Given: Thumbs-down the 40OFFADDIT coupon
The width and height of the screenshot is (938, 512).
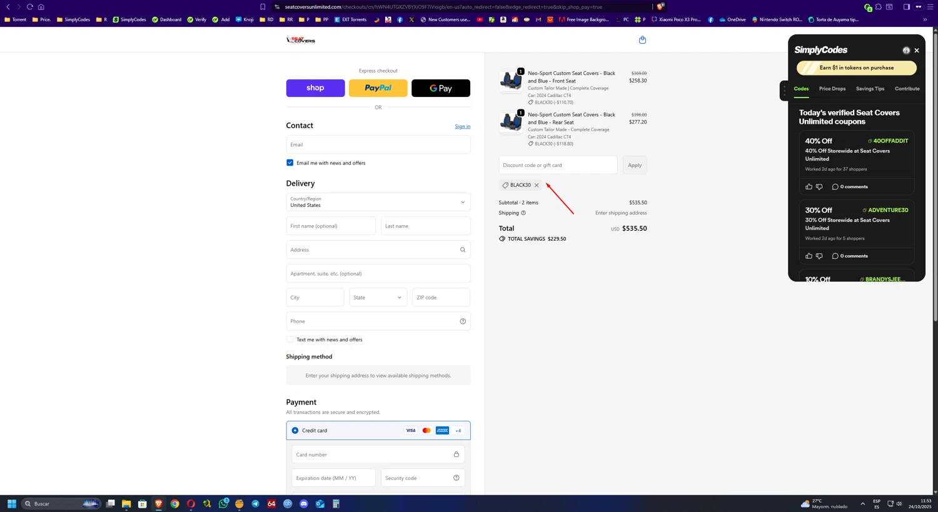Looking at the screenshot, I should point(819,187).
